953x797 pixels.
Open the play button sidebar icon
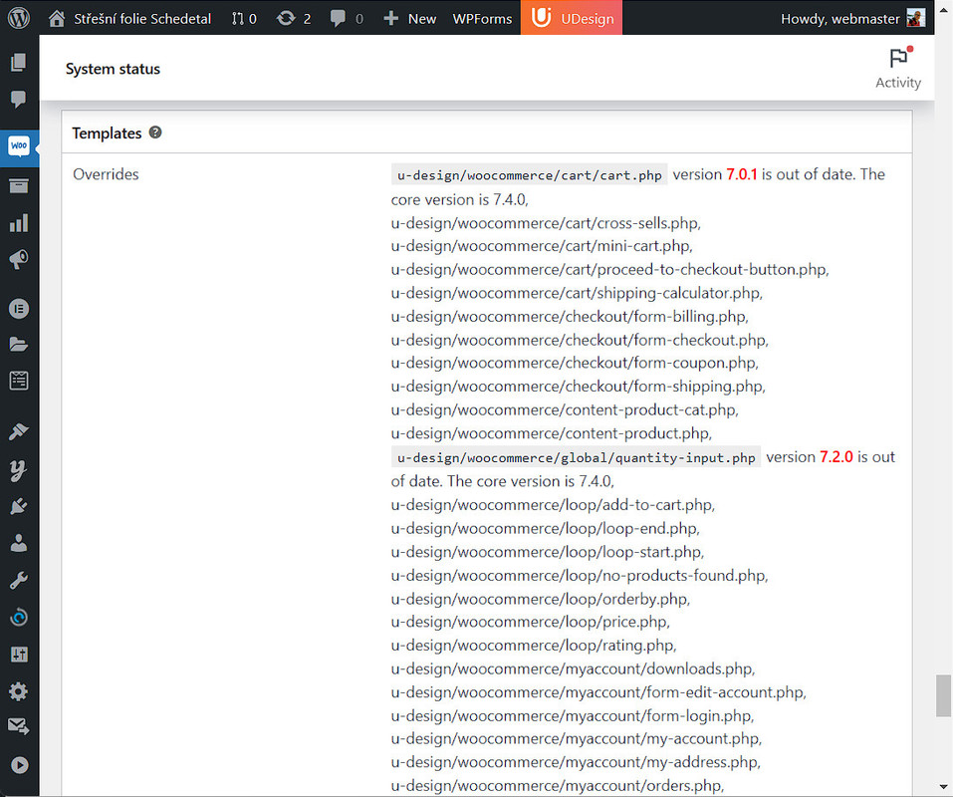[19, 765]
